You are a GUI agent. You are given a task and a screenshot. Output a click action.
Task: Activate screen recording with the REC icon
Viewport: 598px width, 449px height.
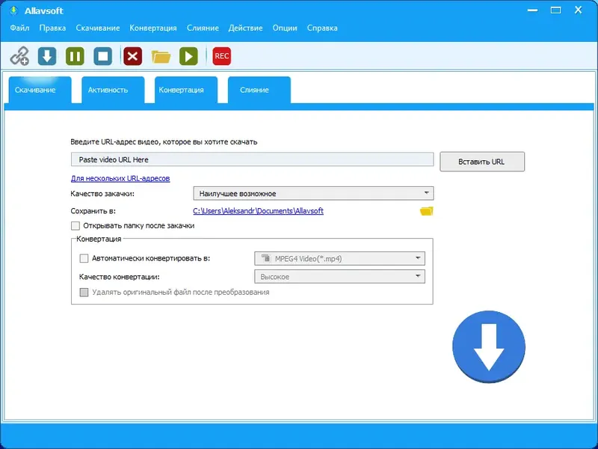221,55
